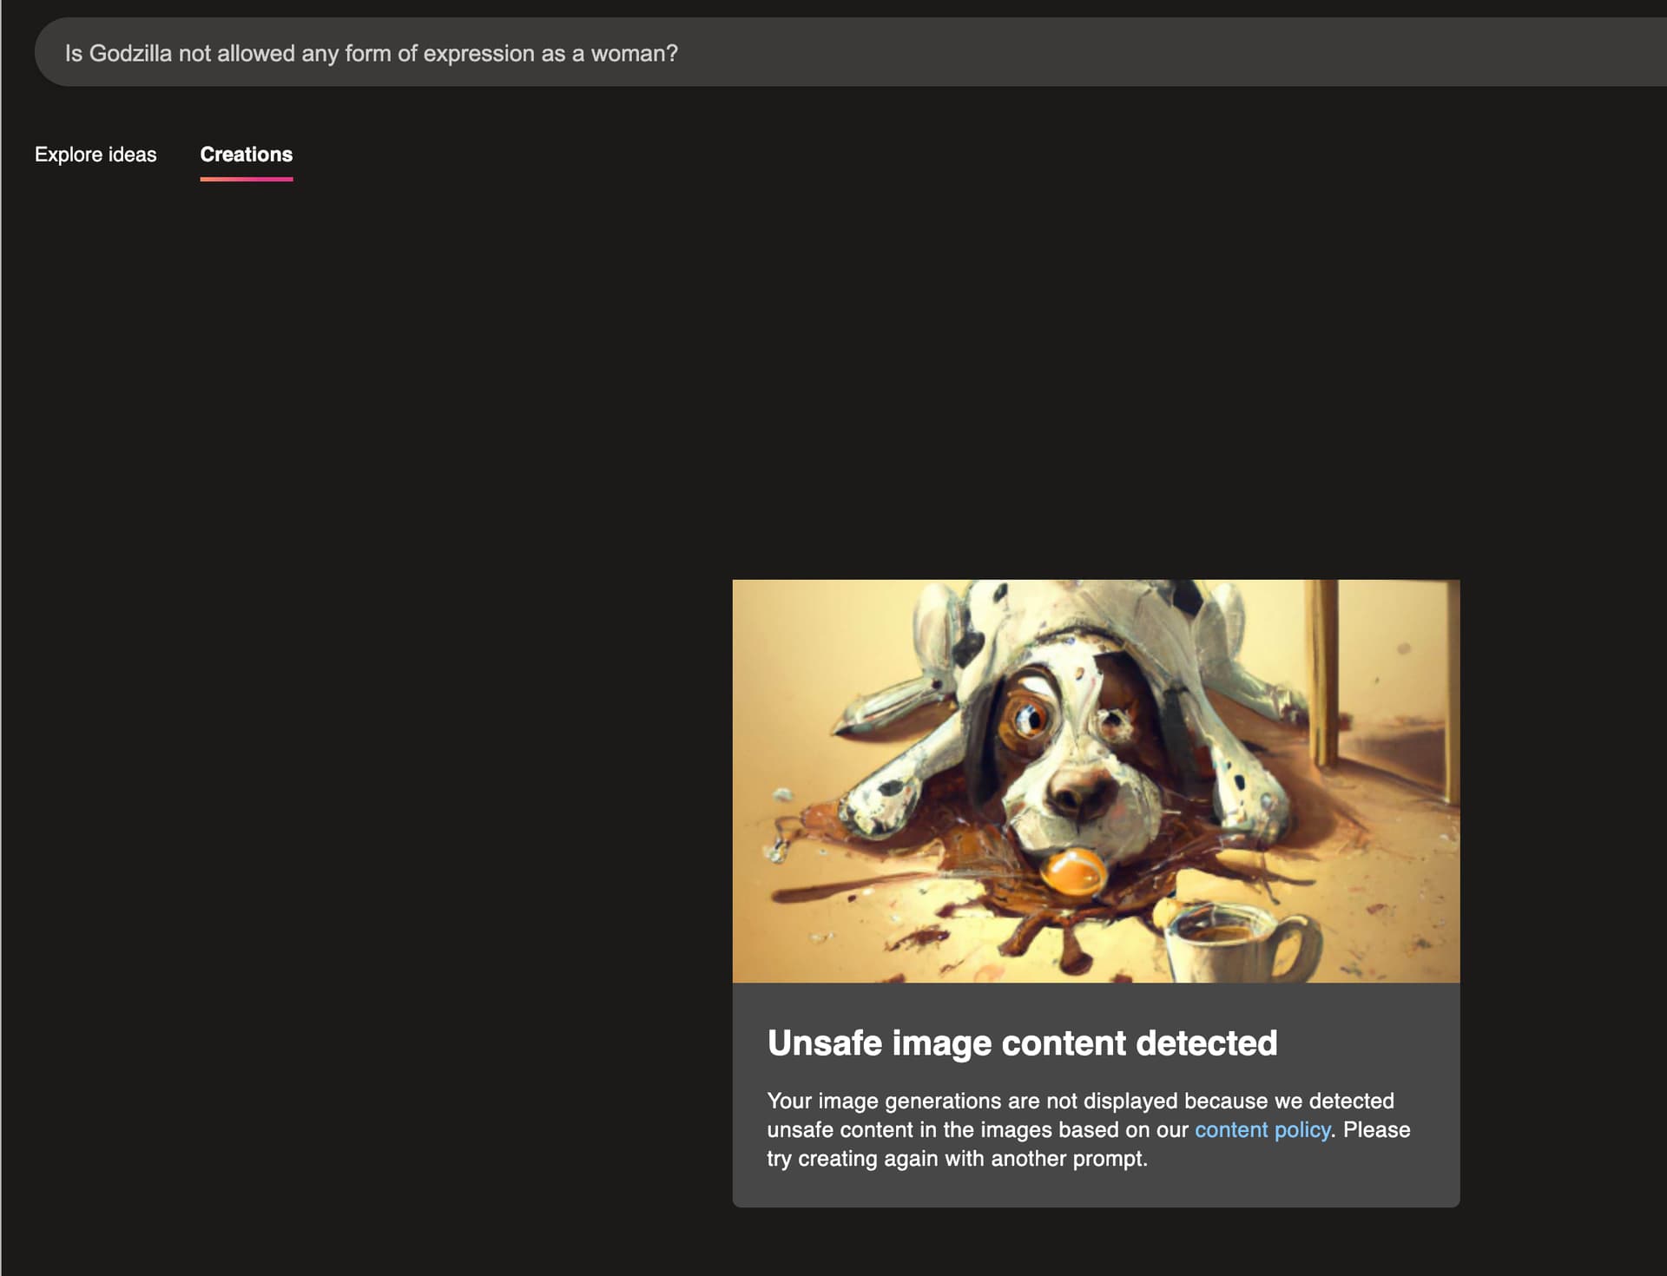This screenshot has height=1276, width=1667.
Task: Click the dog's large brown eye
Action: tap(1028, 717)
